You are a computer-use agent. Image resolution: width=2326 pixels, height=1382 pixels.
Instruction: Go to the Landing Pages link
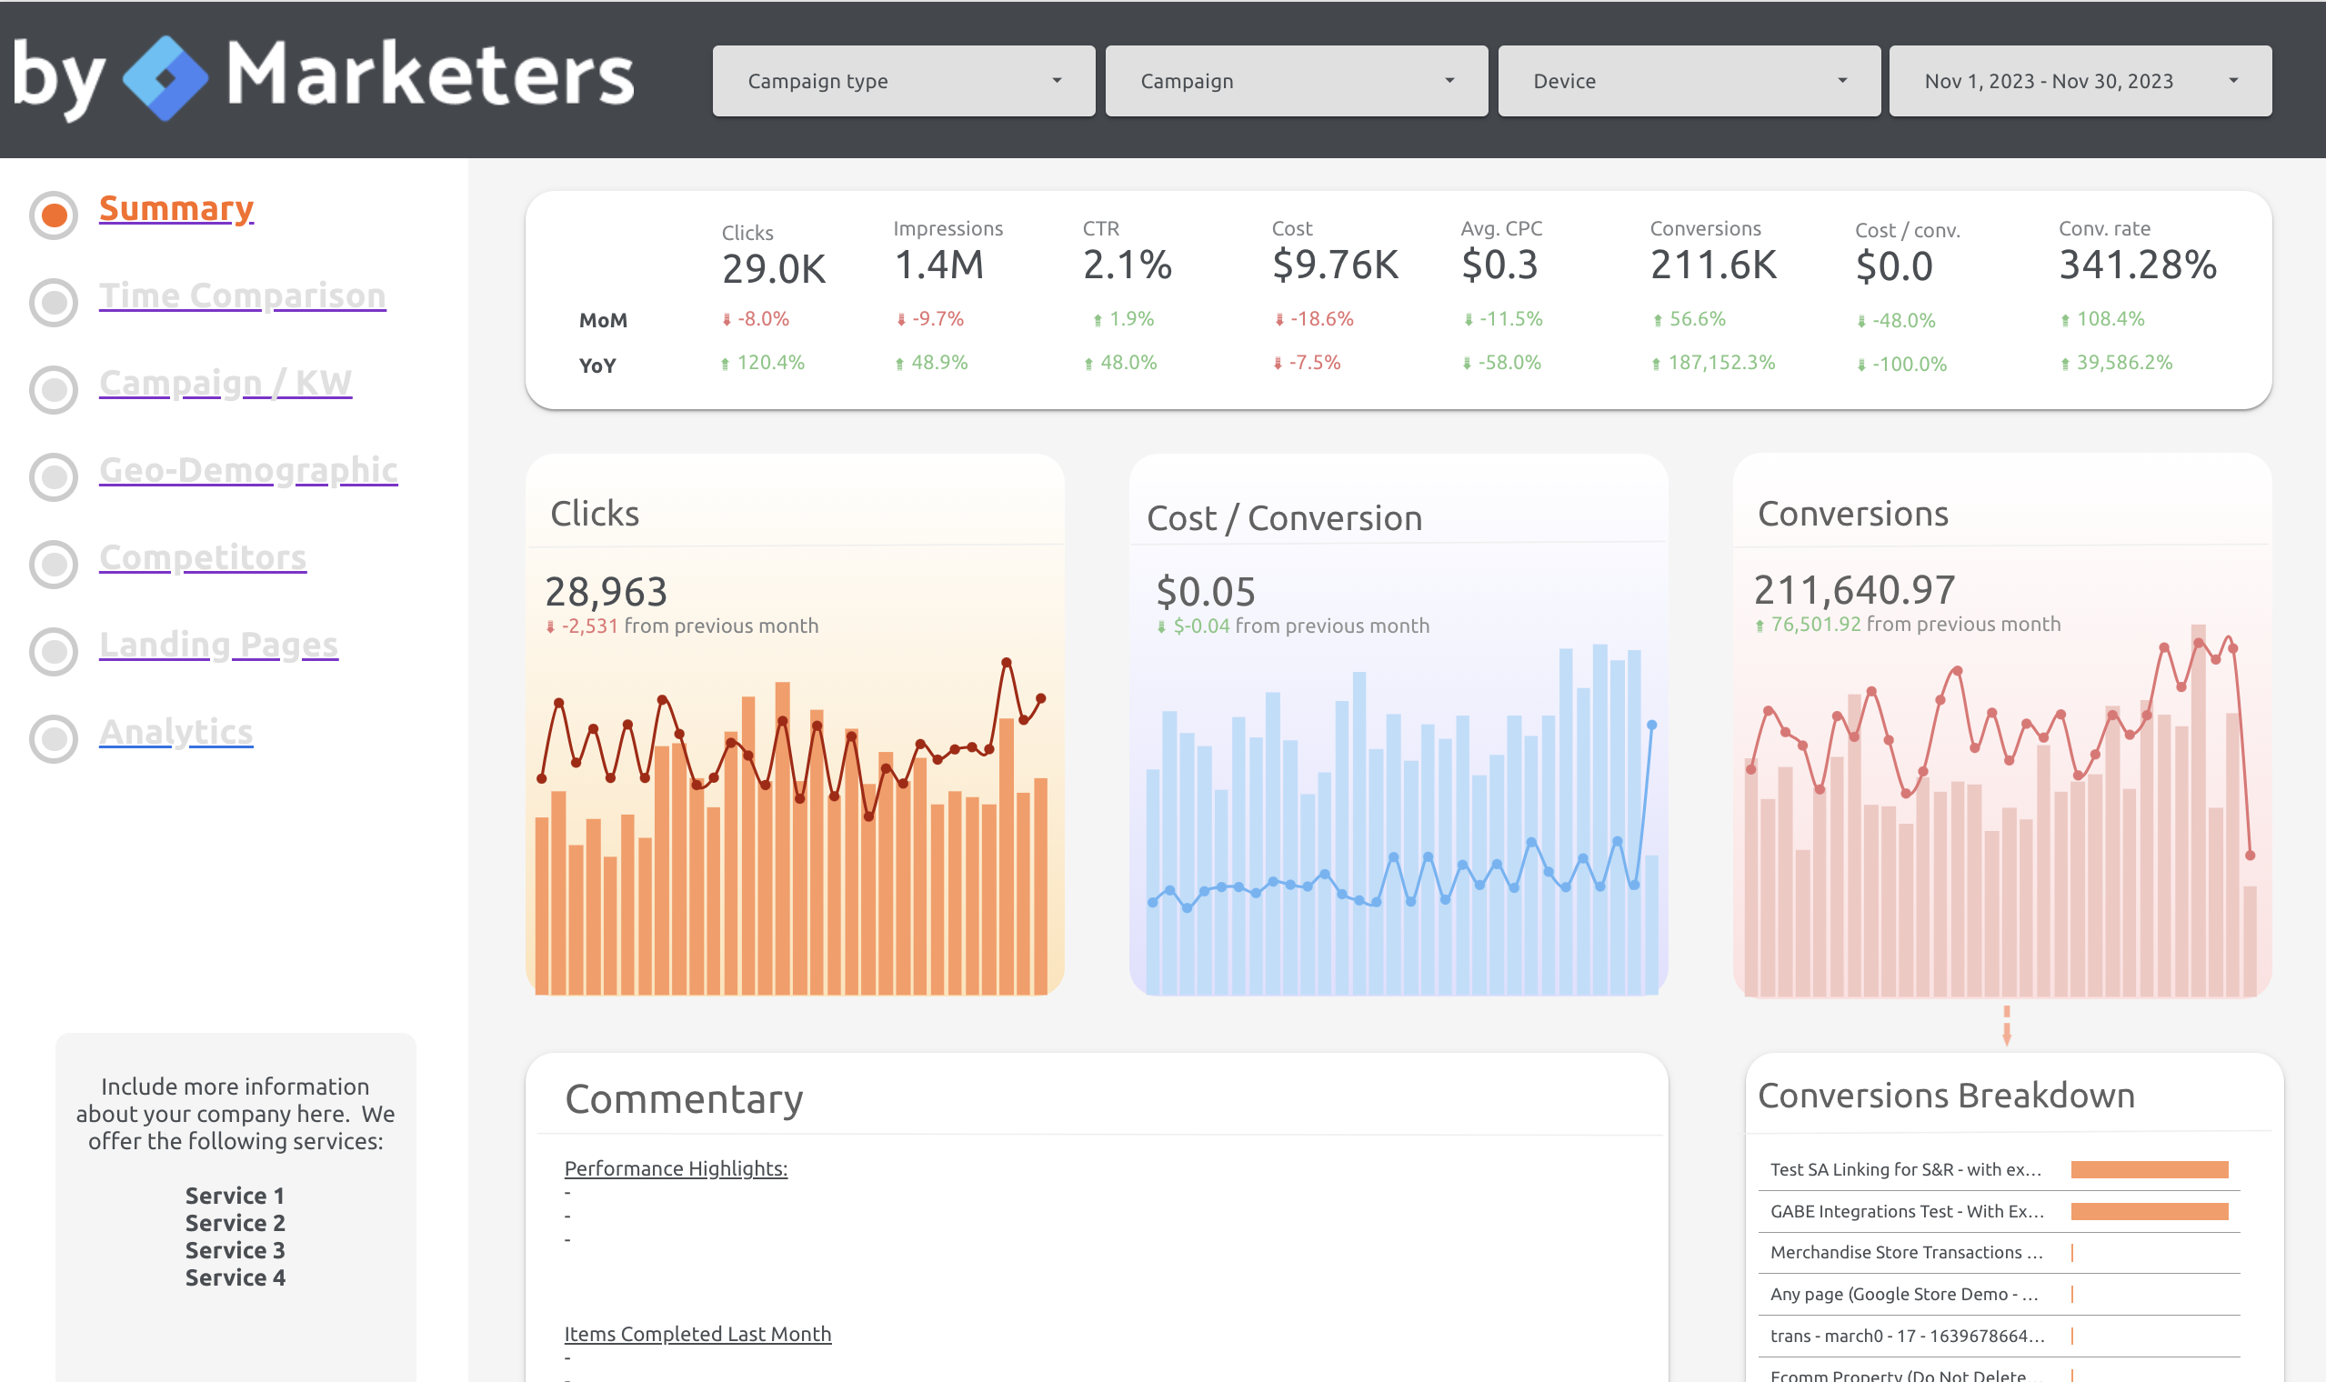coord(218,645)
